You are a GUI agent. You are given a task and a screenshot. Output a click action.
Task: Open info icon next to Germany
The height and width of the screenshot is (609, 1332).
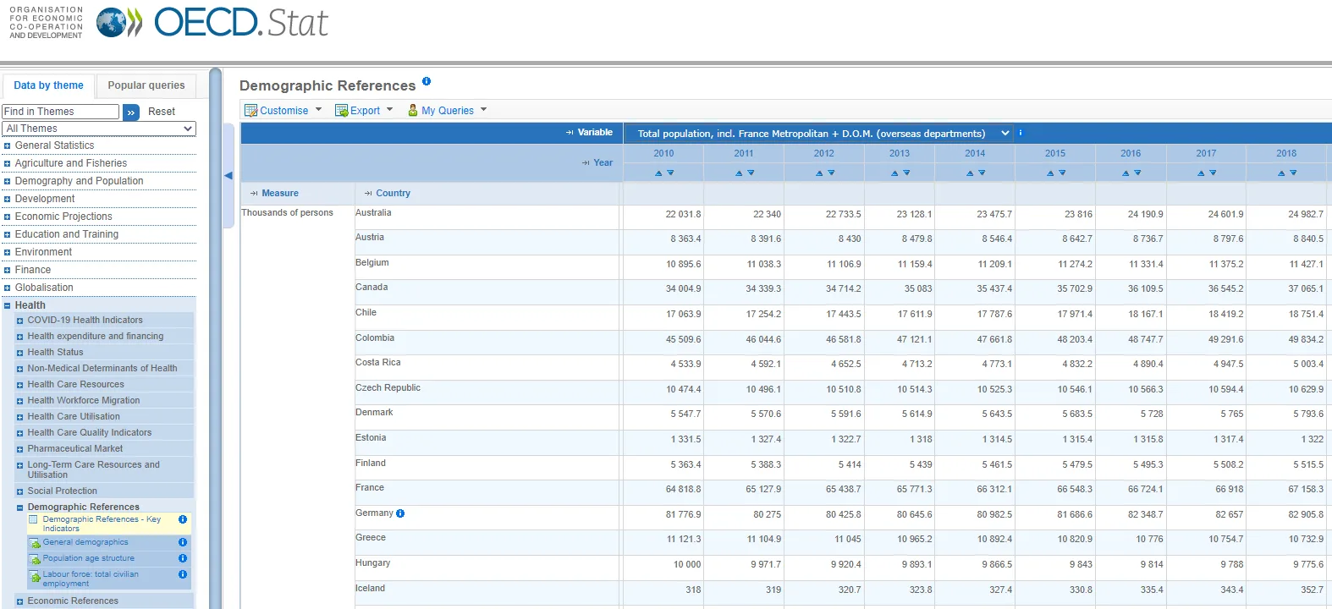click(x=400, y=513)
